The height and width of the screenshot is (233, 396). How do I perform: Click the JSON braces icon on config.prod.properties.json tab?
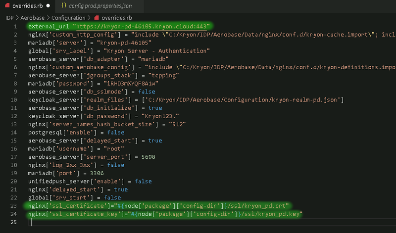click(64, 5)
